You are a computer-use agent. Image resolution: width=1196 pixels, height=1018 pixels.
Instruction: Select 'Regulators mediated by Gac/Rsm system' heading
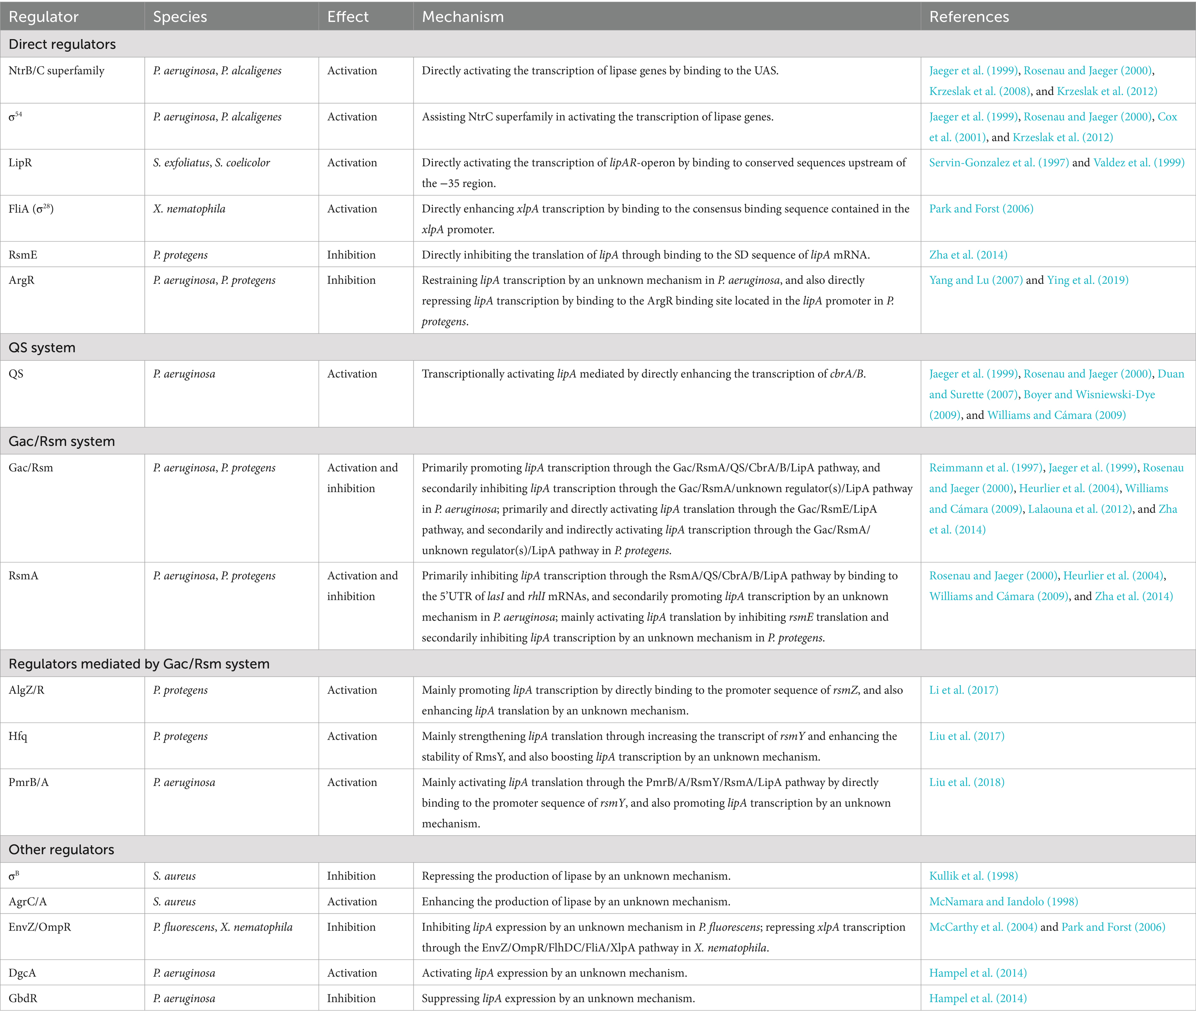[139, 664]
